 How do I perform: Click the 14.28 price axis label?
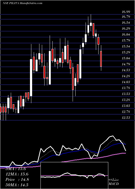(x=126, y=76)
